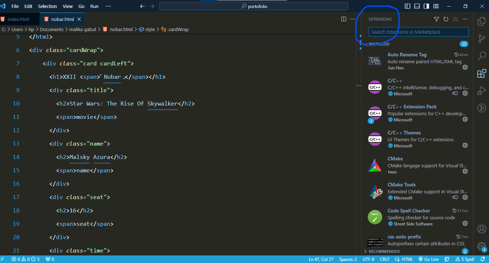Open the filter icon in Extensions panel
This screenshot has height=263, width=489.
point(436,19)
